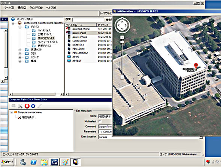This screenshot has height=167, width=221.
Task: Click the red delete X toolbar icon
Action: (x=27, y=106)
